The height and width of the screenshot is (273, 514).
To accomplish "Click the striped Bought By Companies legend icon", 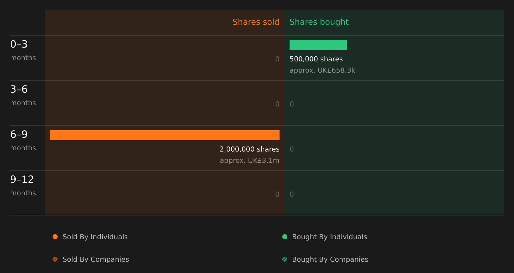I will (285, 259).
